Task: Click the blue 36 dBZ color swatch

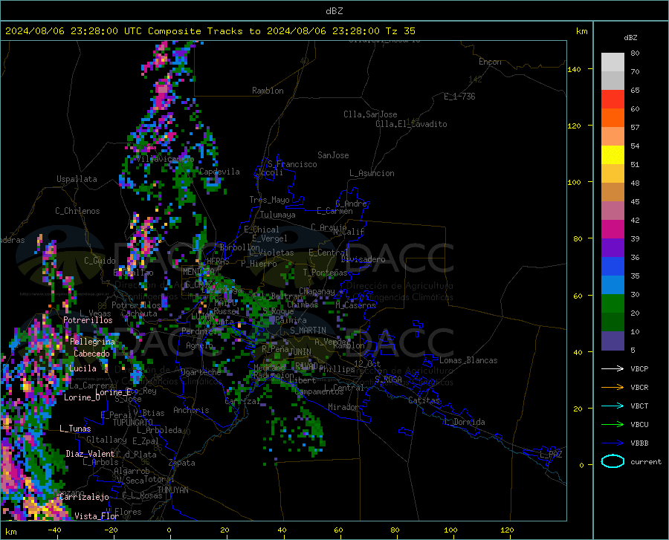Action: click(x=613, y=267)
